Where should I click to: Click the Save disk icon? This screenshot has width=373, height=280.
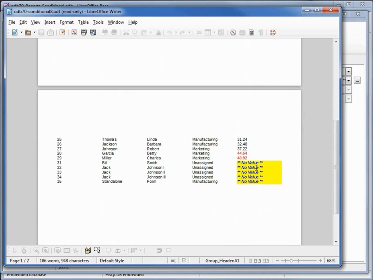pyautogui.click(x=42, y=33)
